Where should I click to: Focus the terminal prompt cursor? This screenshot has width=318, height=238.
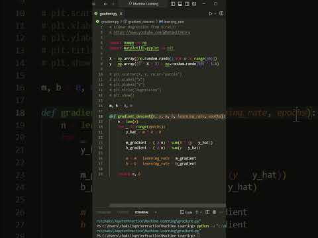coord(198,235)
